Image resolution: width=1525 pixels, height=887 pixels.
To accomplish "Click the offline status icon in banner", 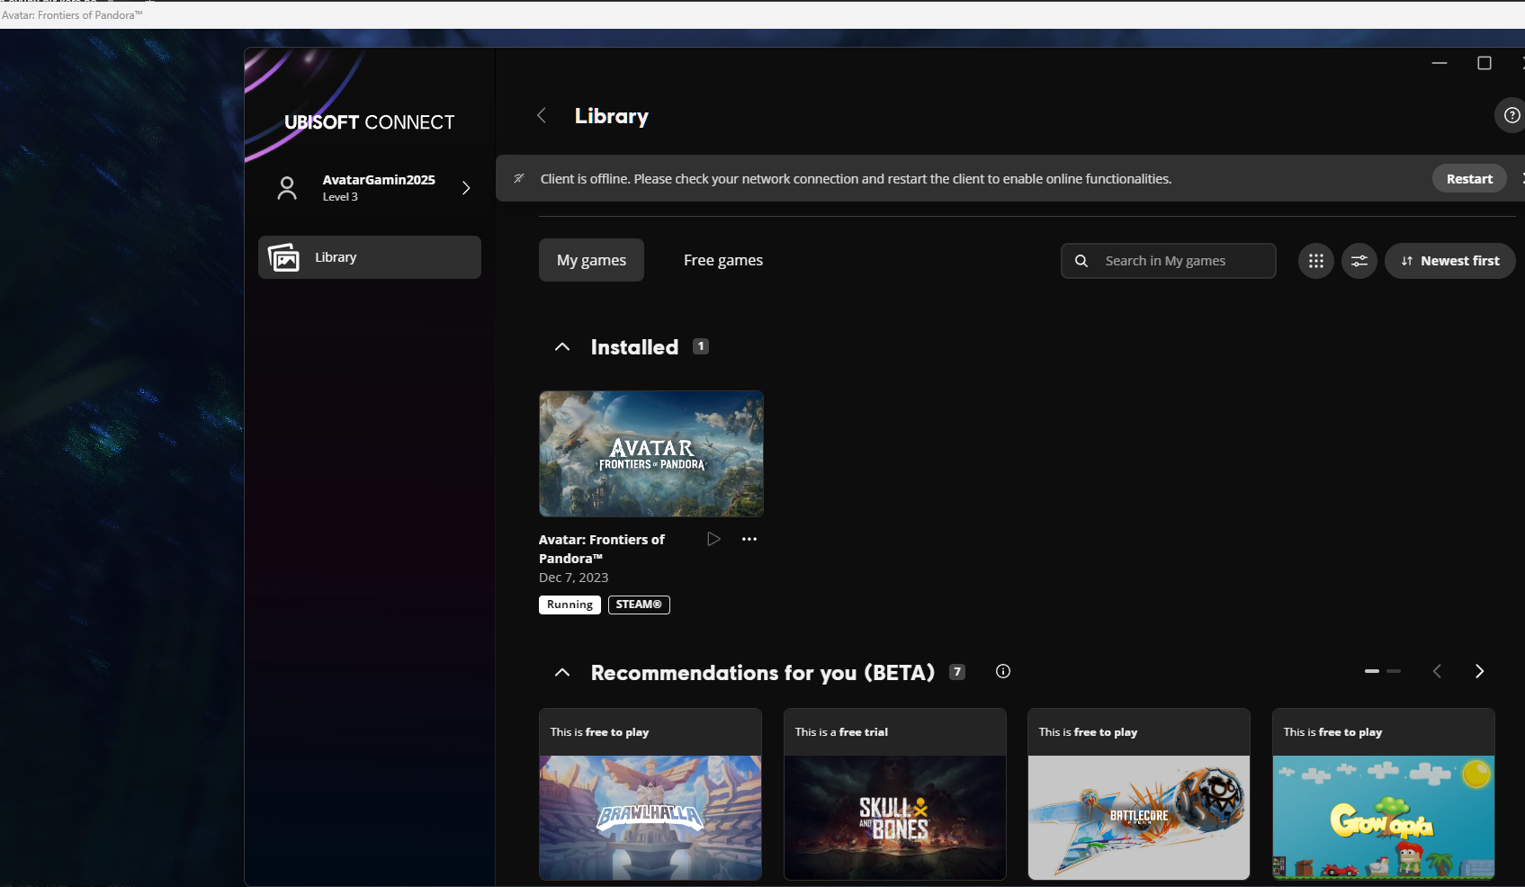I will (519, 178).
